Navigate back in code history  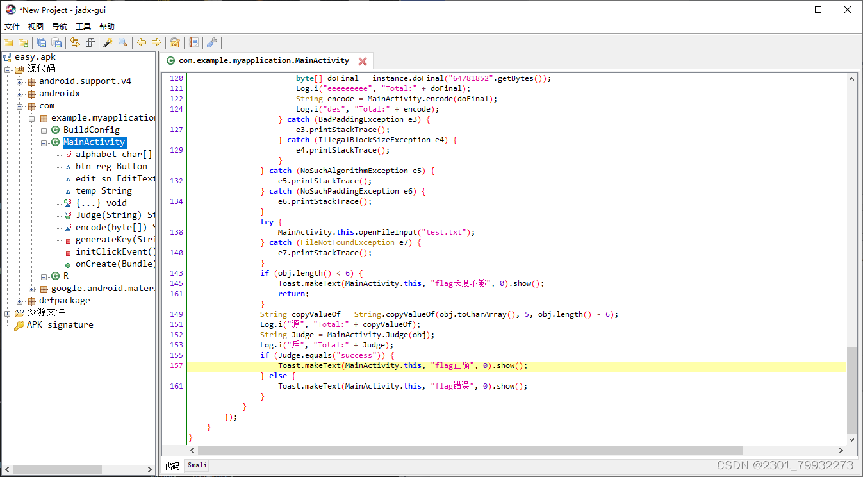tap(141, 42)
